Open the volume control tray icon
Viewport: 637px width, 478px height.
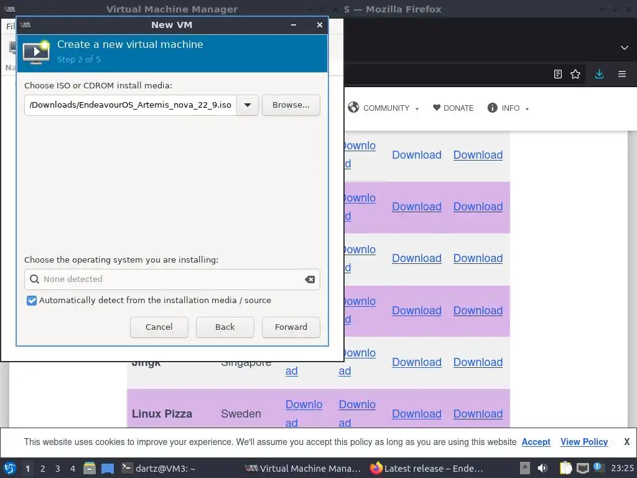coord(542,469)
